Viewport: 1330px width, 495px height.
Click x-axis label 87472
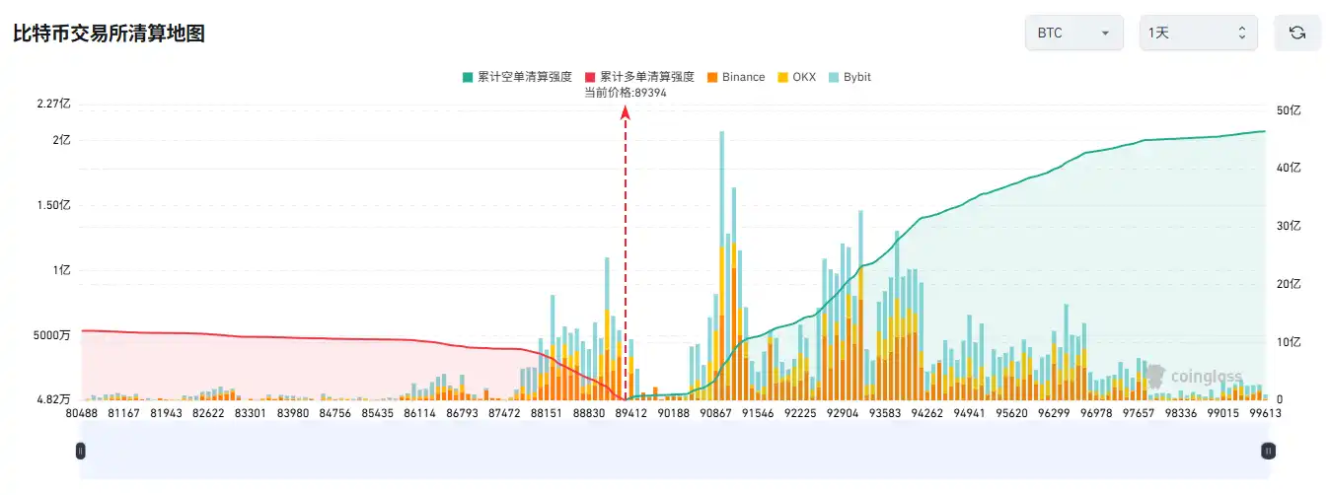click(x=504, y=415)
